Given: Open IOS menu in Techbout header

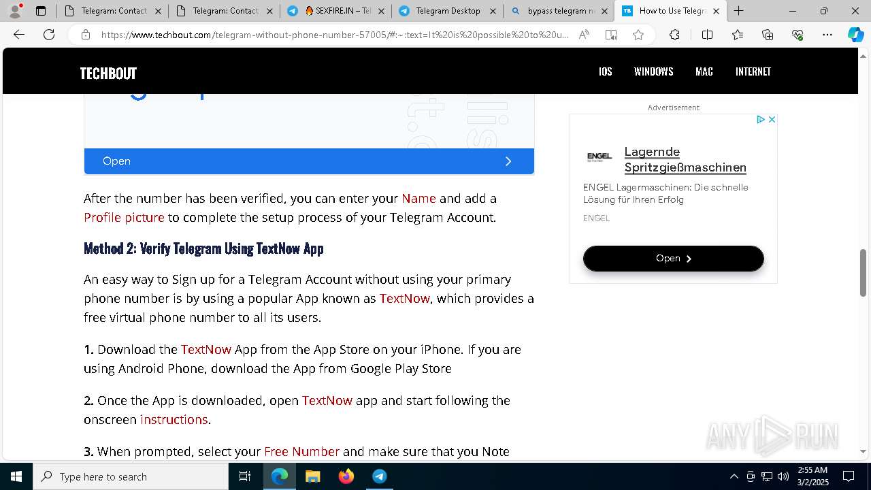Looking at the screenshot, I should pyautogui.click(x=606, y=71).
